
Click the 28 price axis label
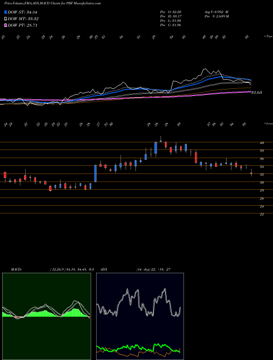pyautogui.click(x=262, y=190)
